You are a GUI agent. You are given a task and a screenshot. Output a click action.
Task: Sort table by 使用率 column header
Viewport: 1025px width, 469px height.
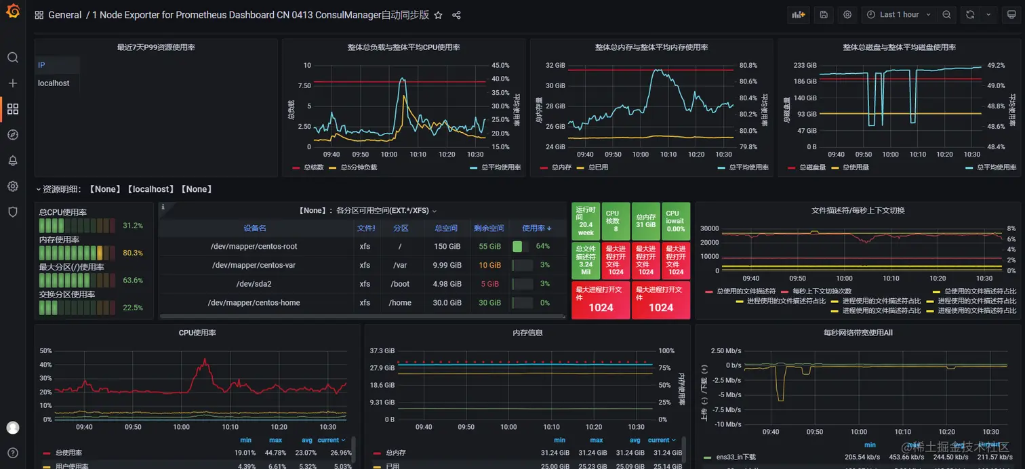click(537, 228)
